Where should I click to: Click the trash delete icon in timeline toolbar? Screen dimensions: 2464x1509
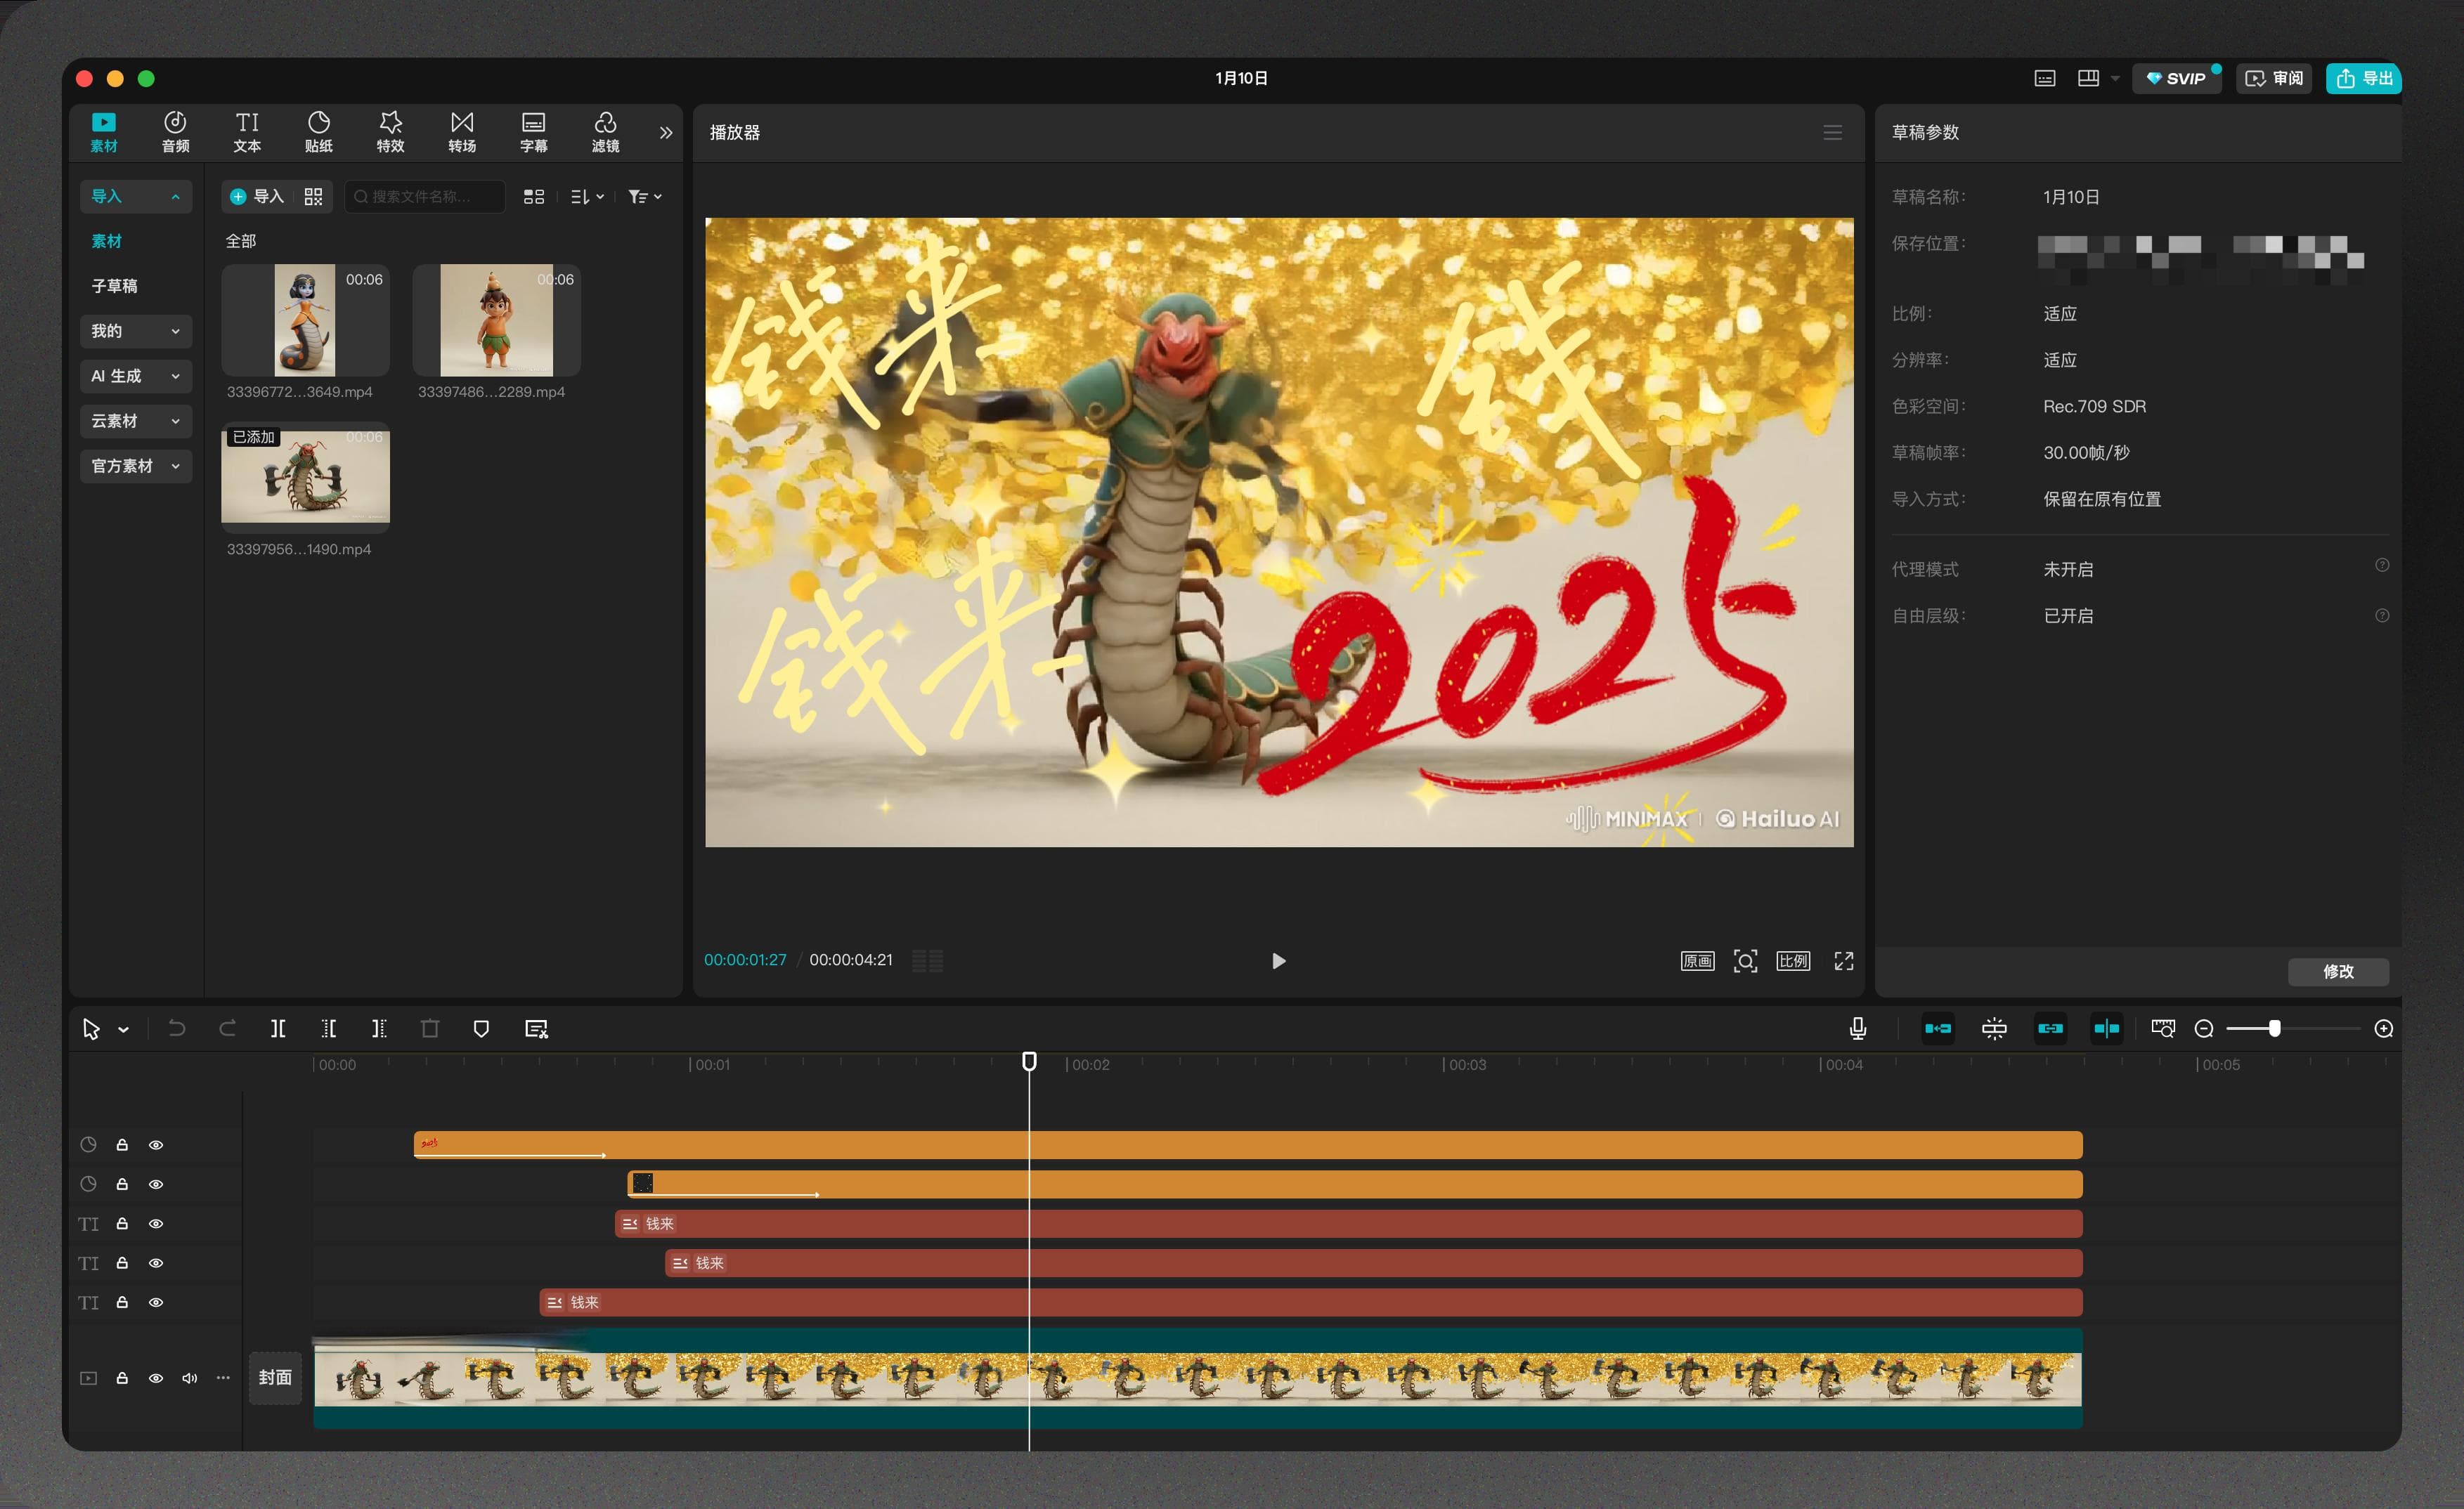click(x=430, y=1028)
